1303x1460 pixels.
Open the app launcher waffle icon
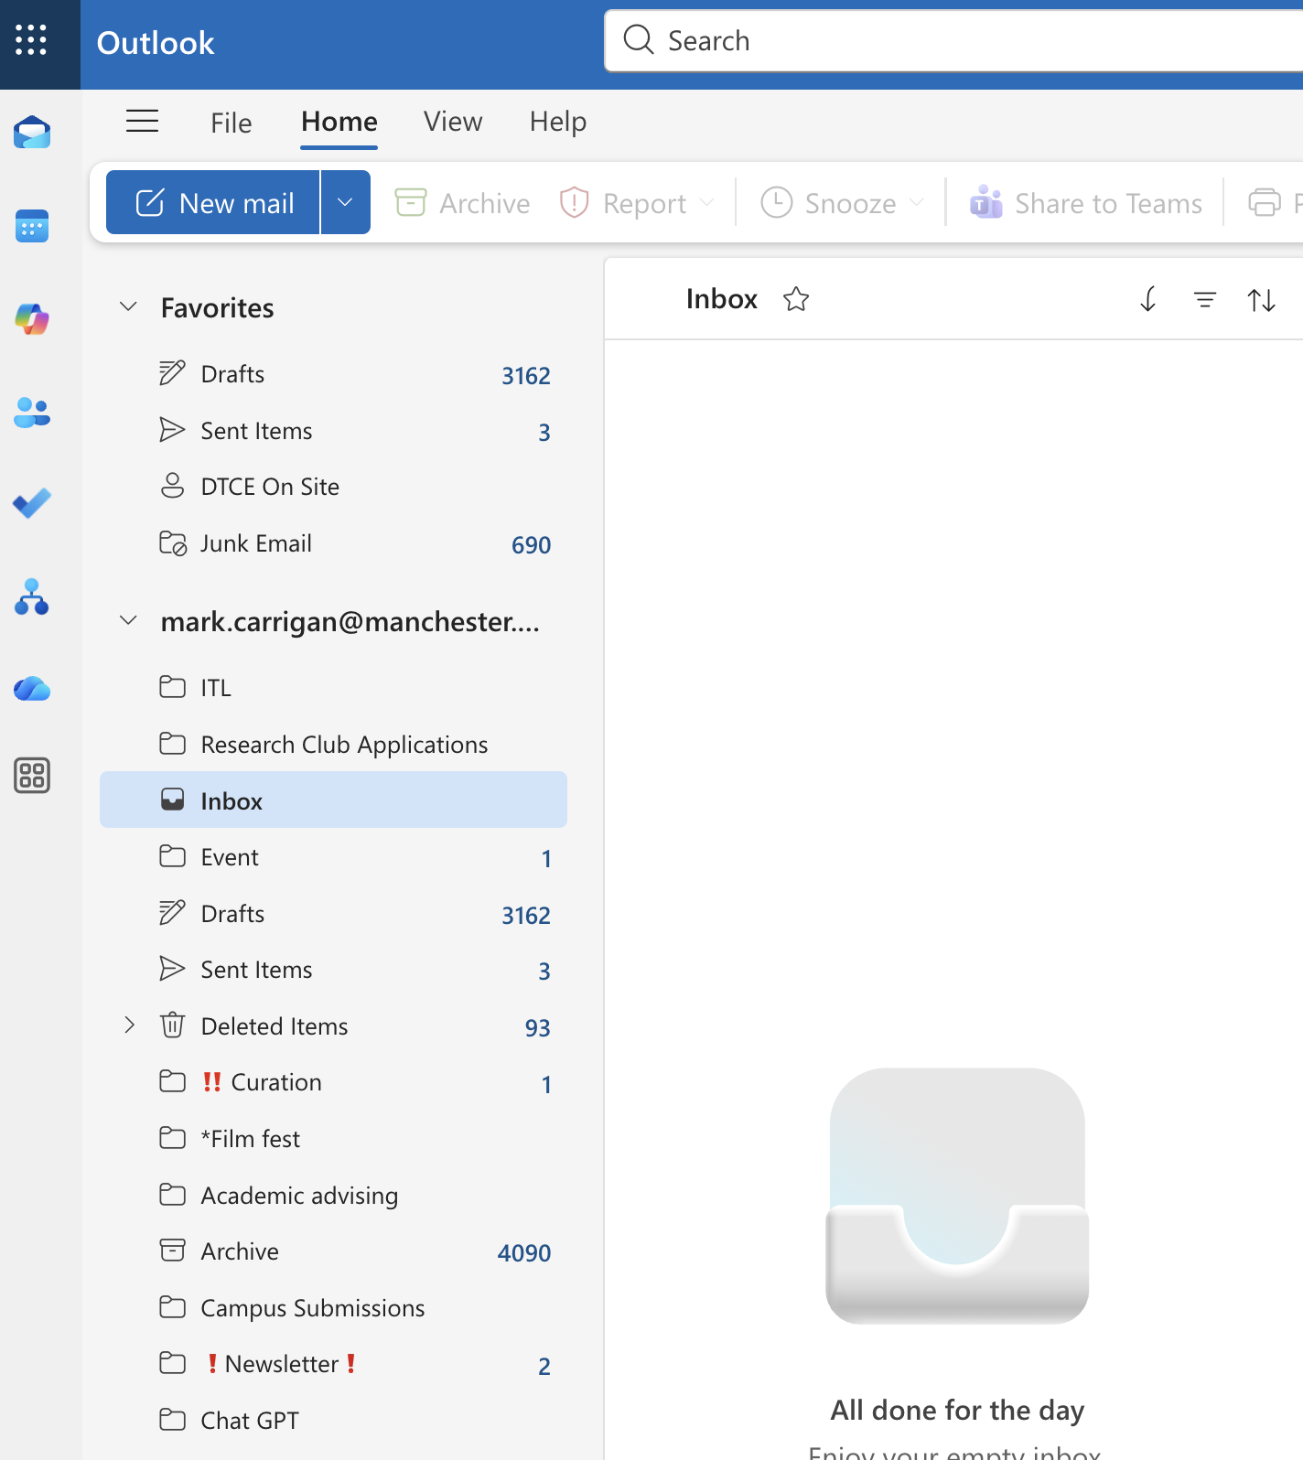pos(31,40)
